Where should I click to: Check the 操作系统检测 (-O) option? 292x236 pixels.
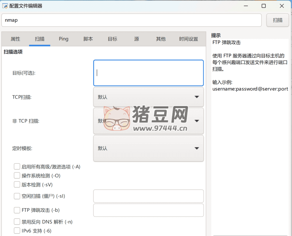pyautogui.click(x=17, y=176)
